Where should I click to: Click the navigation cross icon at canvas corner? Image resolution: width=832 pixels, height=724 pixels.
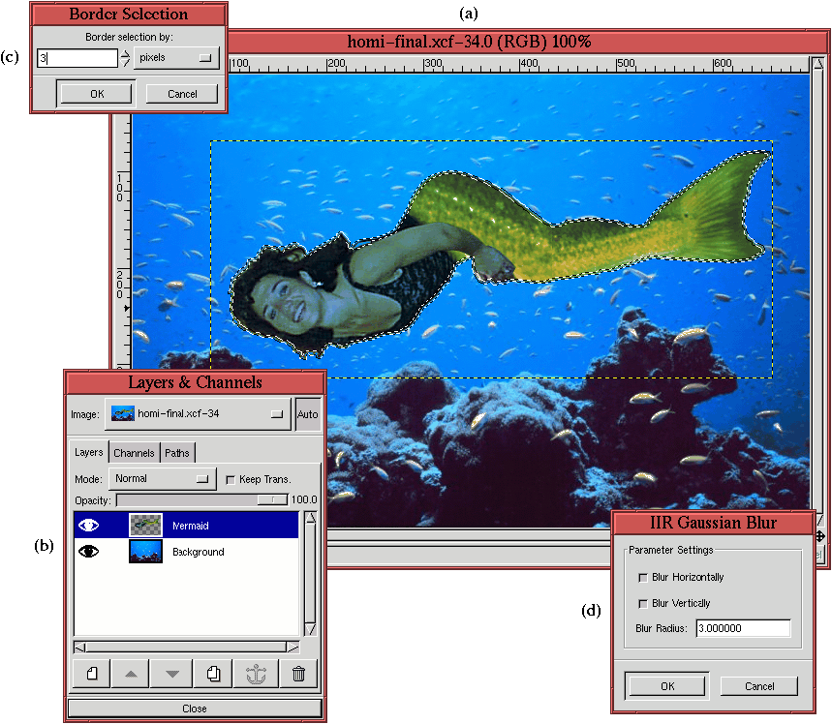click(x=819, y=536)
